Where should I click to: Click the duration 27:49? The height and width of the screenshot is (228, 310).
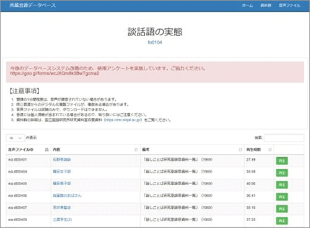250,160
